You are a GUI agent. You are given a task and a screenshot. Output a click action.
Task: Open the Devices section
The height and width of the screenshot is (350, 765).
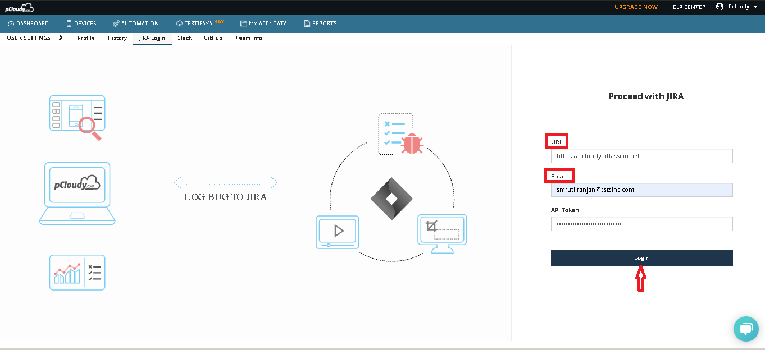(81, 24)
